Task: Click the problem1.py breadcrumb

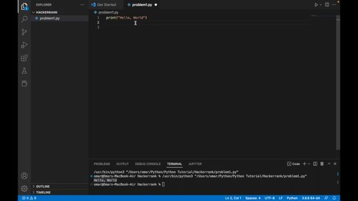Action: click(109, 12)
